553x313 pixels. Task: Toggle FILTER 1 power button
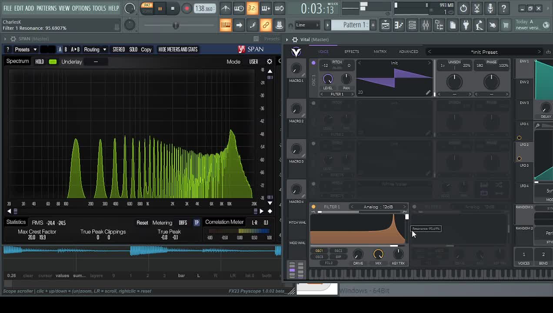pos(313,207)
